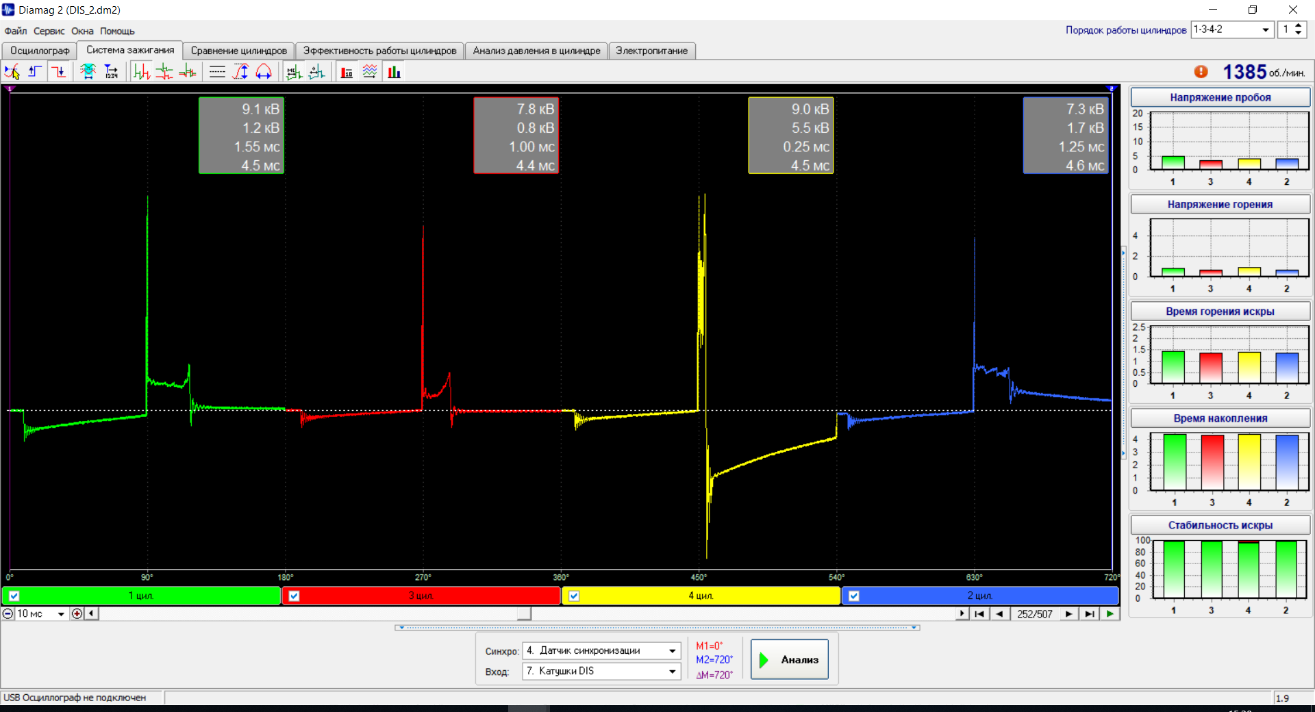Collapse the bottom control panel divider
Viewport: 1315px width, 712px height.
click(x=657, y=628)
